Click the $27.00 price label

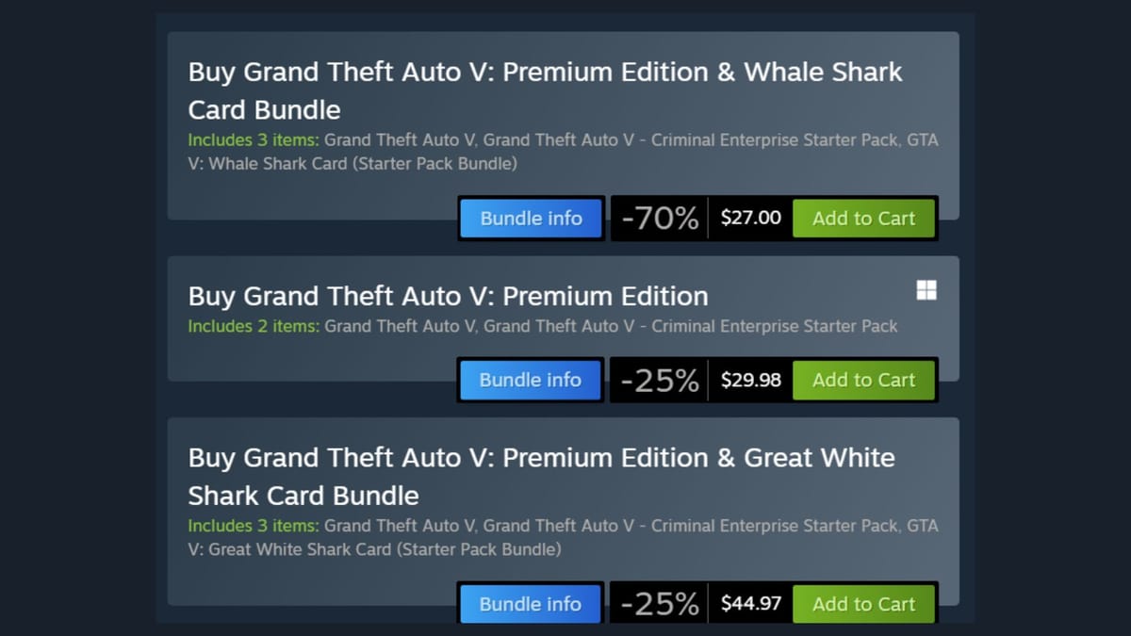(x=750, y=218)
